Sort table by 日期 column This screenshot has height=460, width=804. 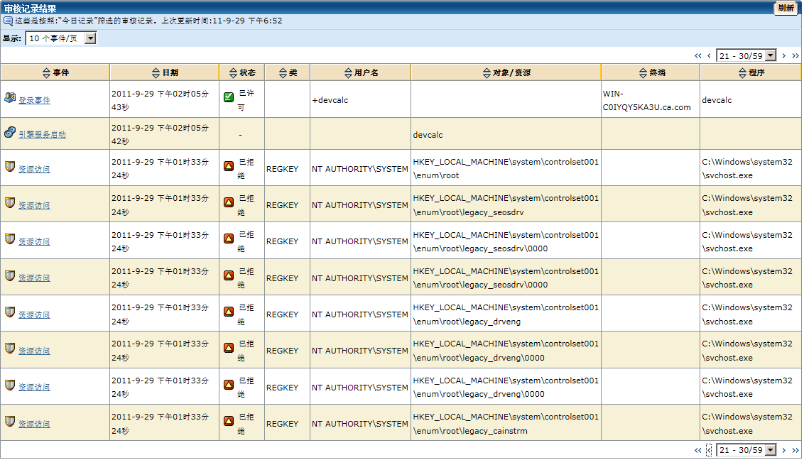(156, 73)
